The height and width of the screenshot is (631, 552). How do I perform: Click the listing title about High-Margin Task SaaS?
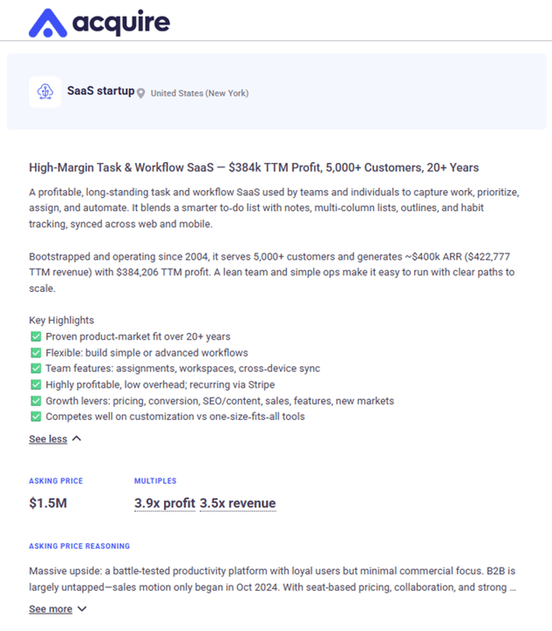(x=253, y=167)
